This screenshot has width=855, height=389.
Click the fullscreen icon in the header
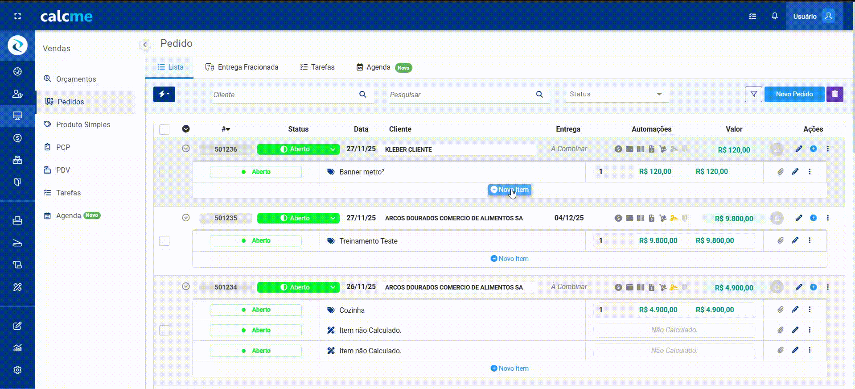click(x=17, y=17)
